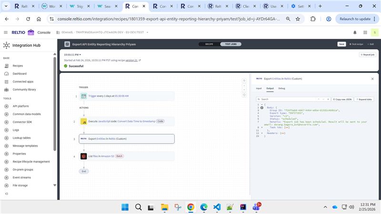Close the Export Entities output panel
This screenshot has width=381, height=214.
(x=372, y=79)
